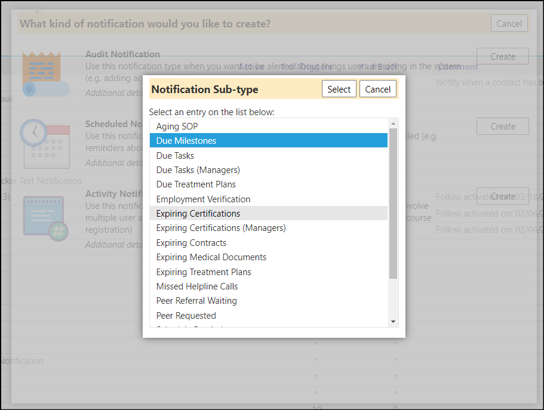
Task: Select Missed Helpline Calls entry
Action: [269, 286]
